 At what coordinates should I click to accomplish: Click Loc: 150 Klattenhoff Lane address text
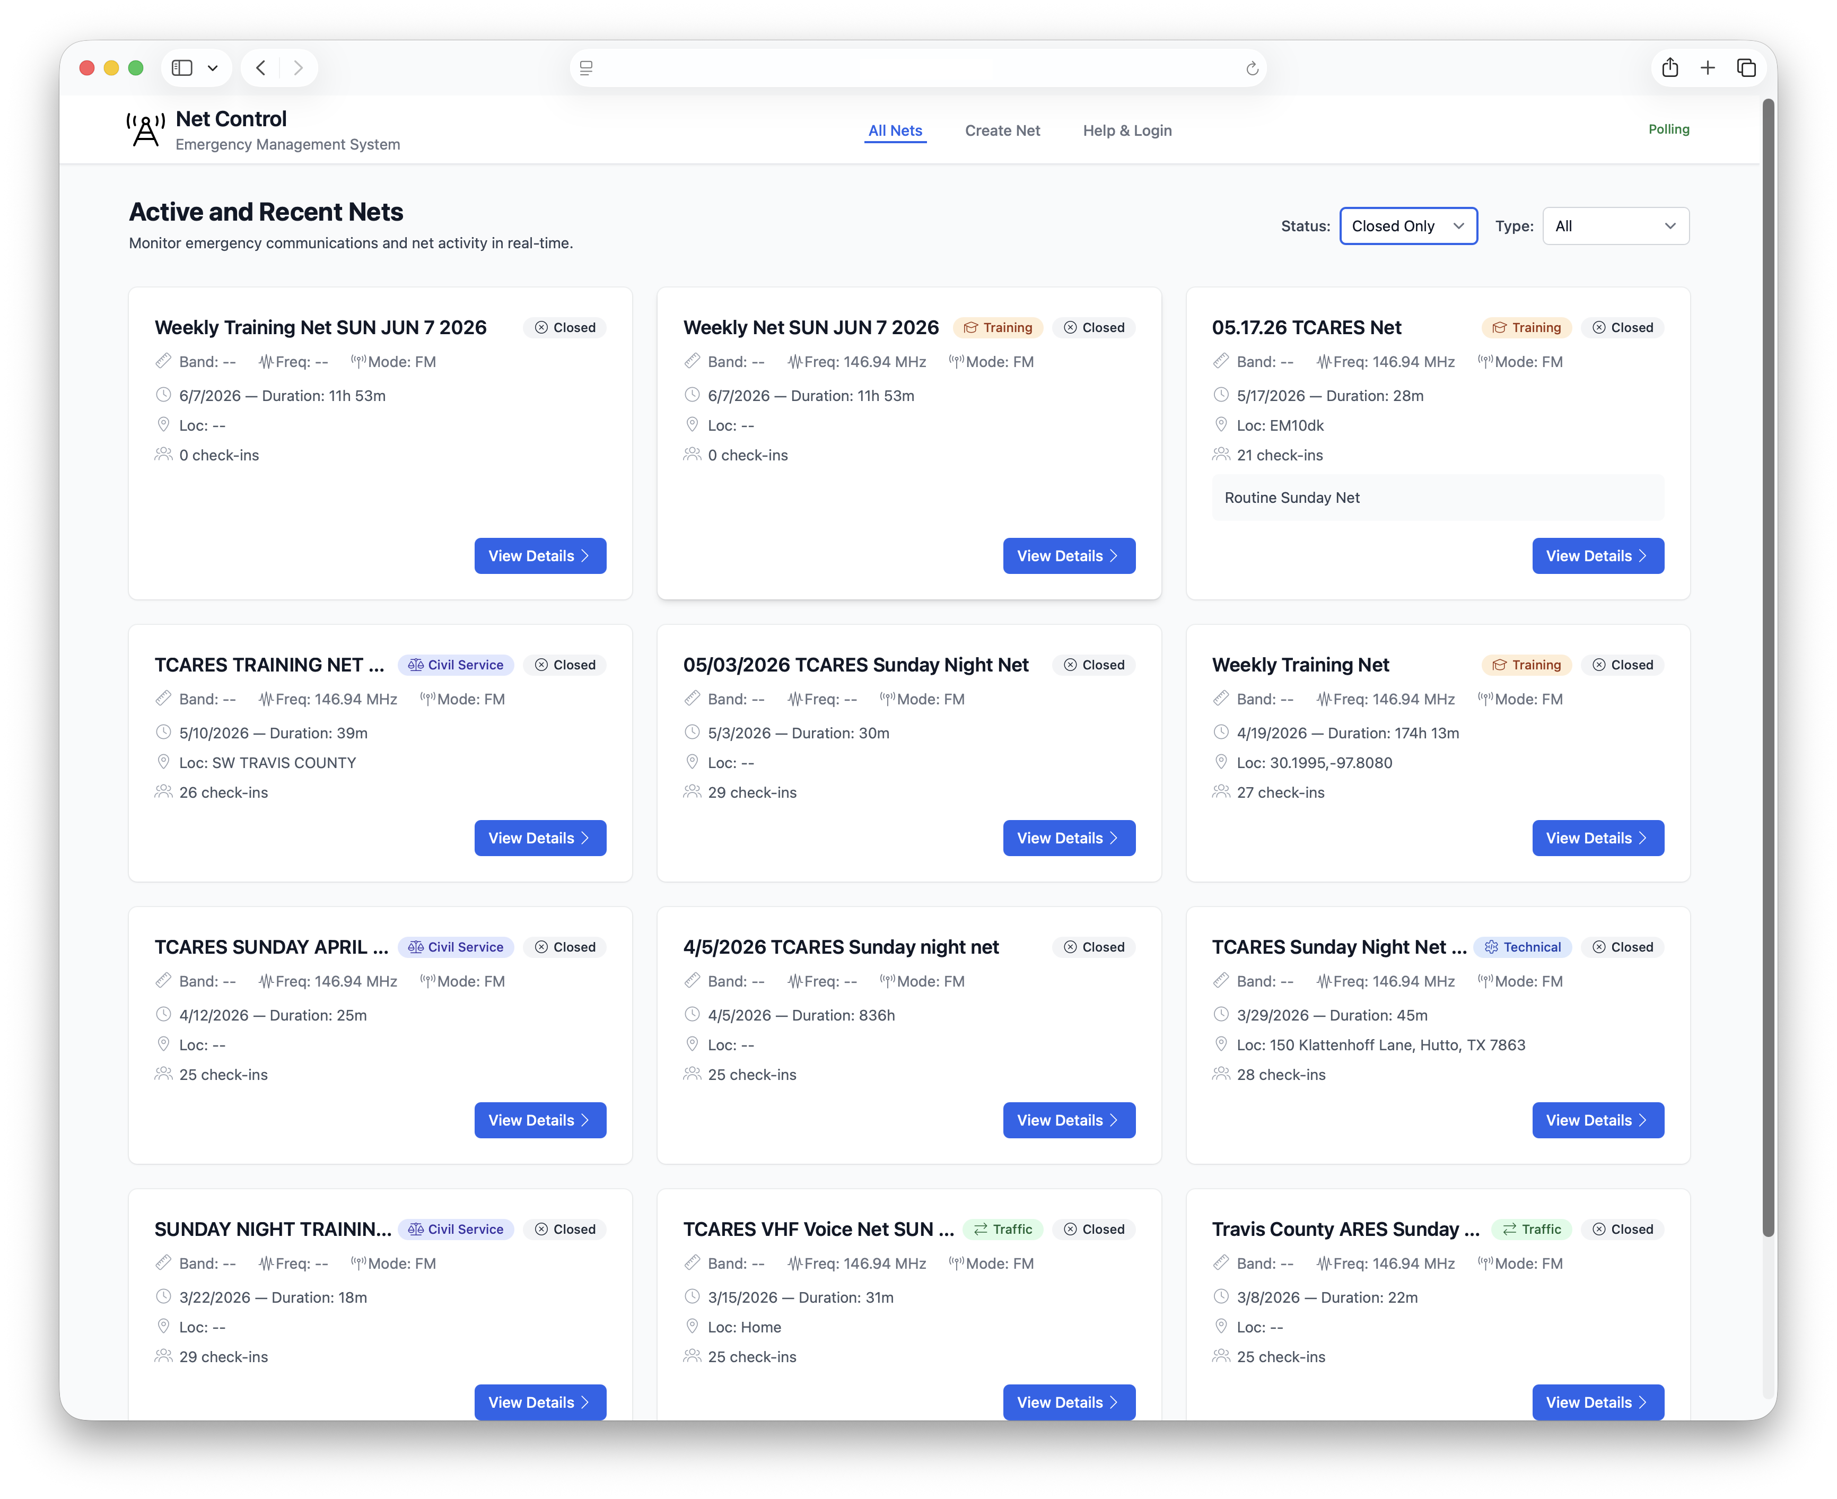click(1380, 1045)
